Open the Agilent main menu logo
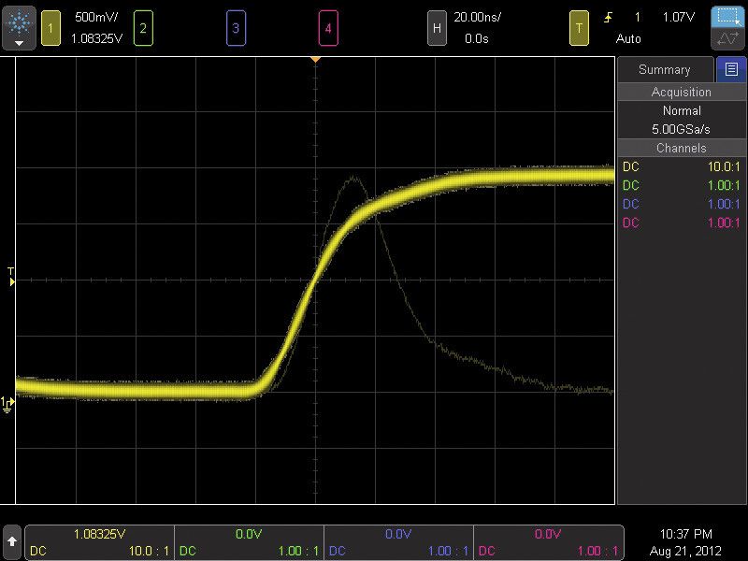 click(x=19, y=27)
